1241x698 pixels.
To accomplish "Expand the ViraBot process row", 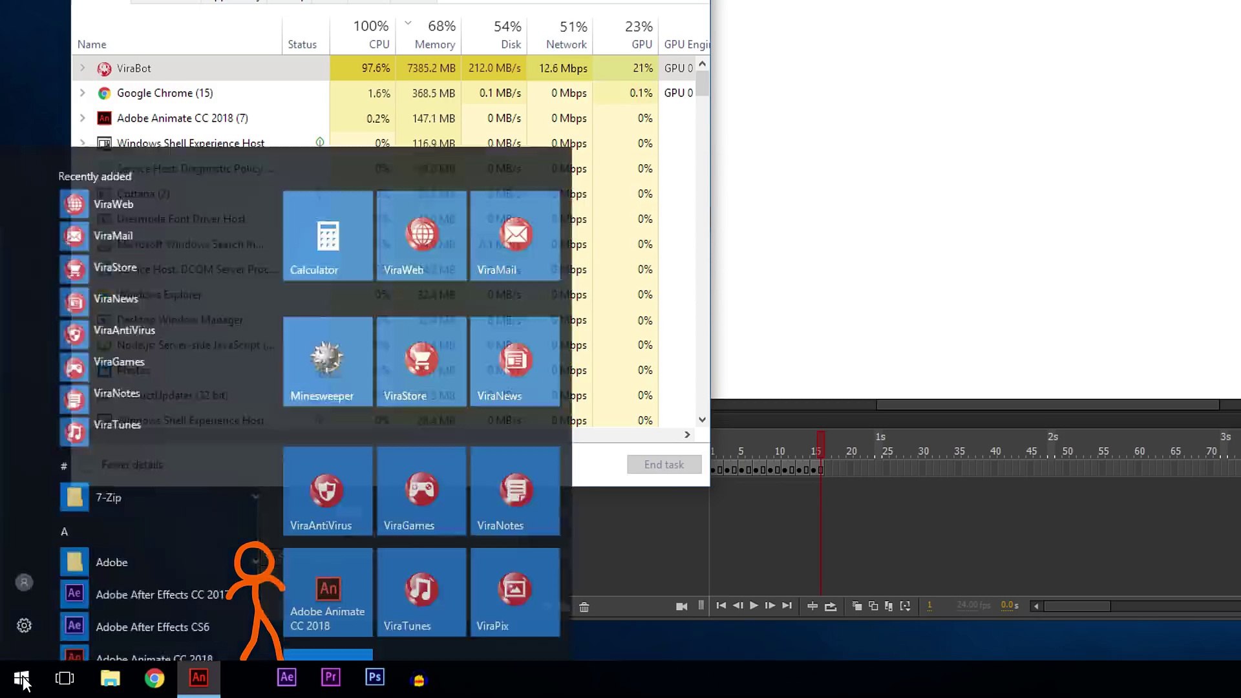I will click(x=82, y=68).
